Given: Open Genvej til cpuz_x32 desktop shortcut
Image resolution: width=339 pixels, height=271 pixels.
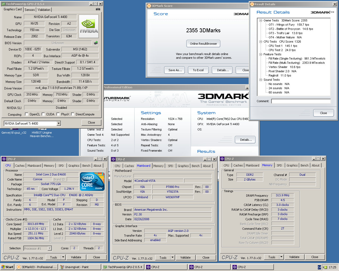Looking at the screenshot, I should pyautogui.click(x=14, y=132).
